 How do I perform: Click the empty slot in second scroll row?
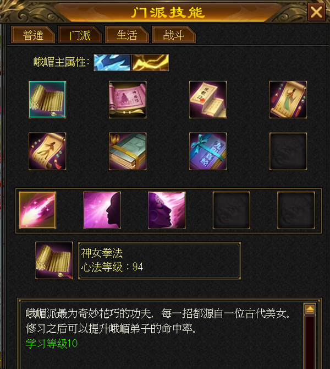tap(288, 151)
